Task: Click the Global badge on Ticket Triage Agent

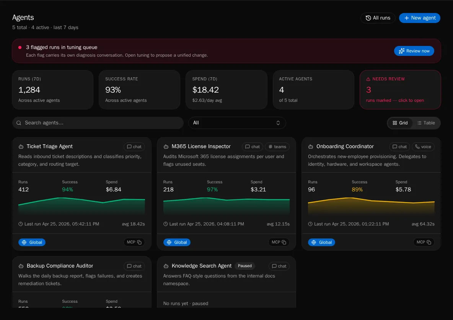Action: (32, 242)
